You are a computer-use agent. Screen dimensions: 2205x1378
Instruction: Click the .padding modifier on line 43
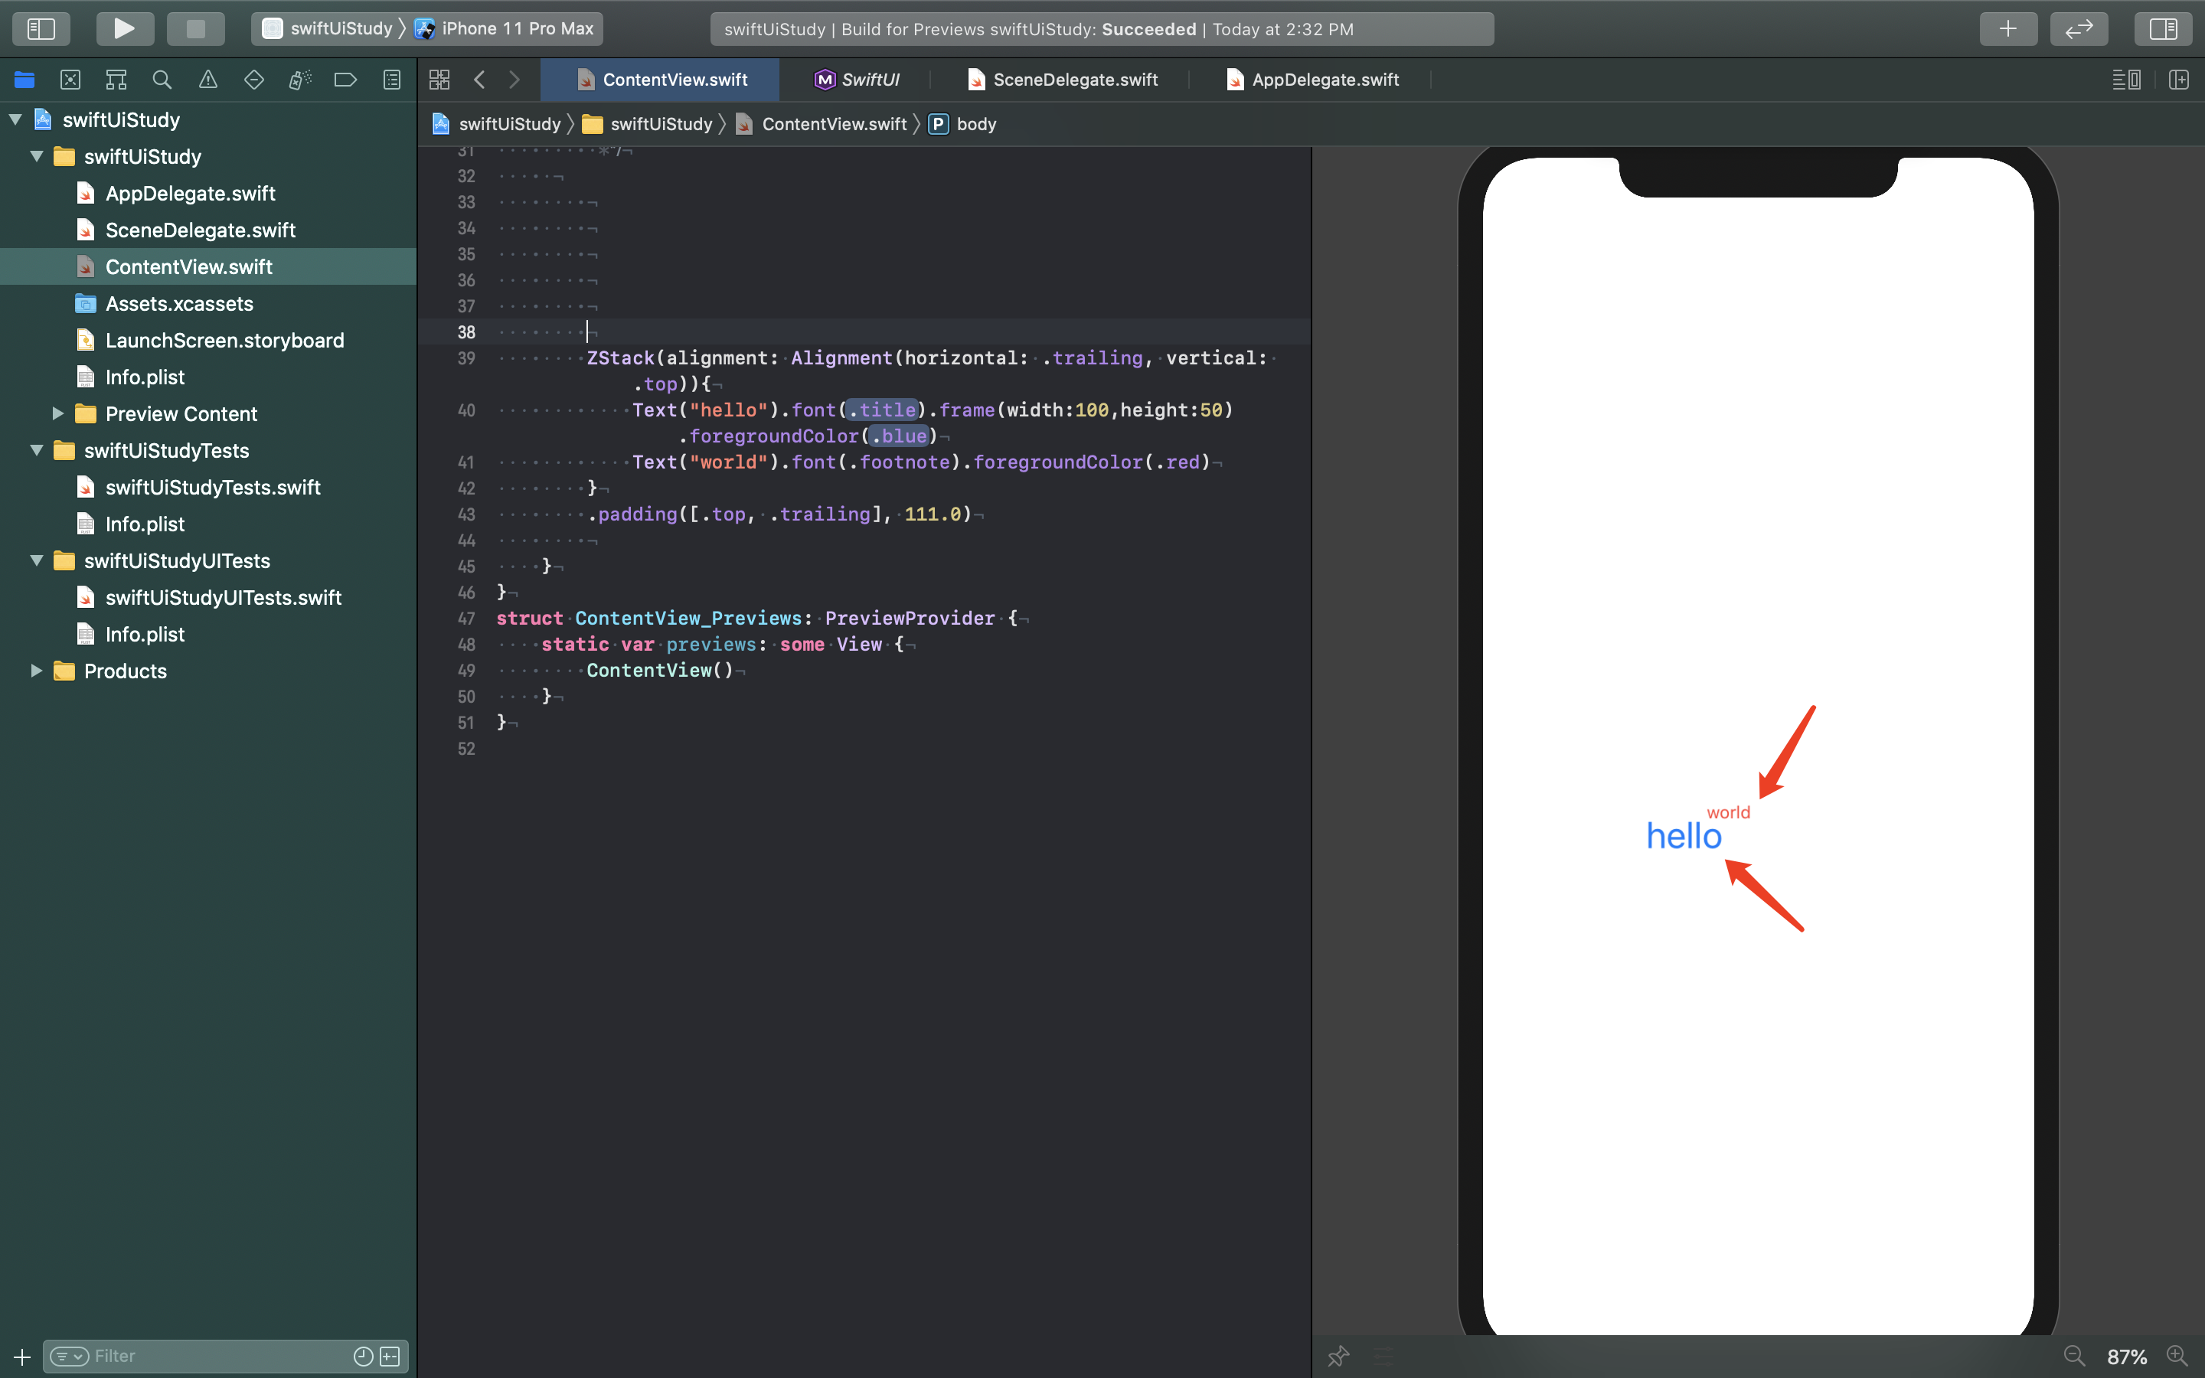(637, 514)
